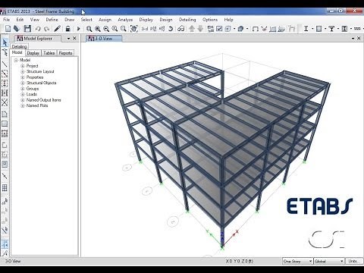Expand the Structure Layout tree node
Image resolution: width=364 pixels, height=273 pixels.
(x=22, y=71)
